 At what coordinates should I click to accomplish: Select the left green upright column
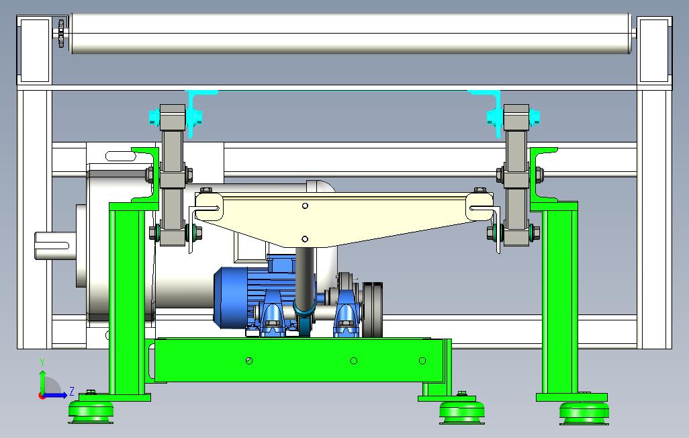(x=127, y=302)
